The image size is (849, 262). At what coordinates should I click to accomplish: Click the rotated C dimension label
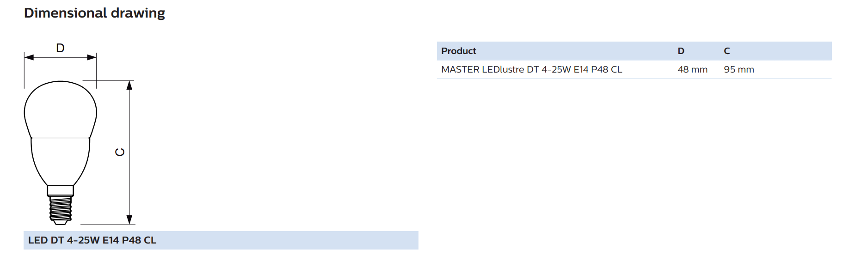(x=120, y=152)
